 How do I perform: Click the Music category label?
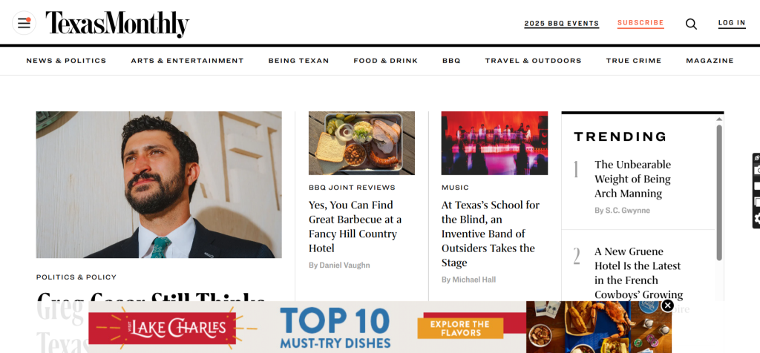[x=455, y=188]
